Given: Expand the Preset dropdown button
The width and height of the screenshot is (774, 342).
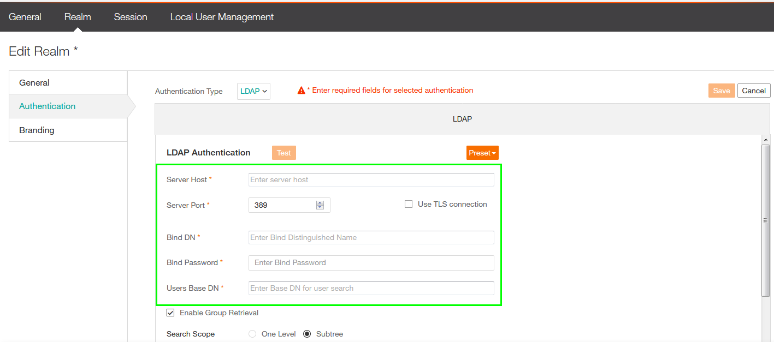Looking at the screenshot, I should (x=482, y=153).
